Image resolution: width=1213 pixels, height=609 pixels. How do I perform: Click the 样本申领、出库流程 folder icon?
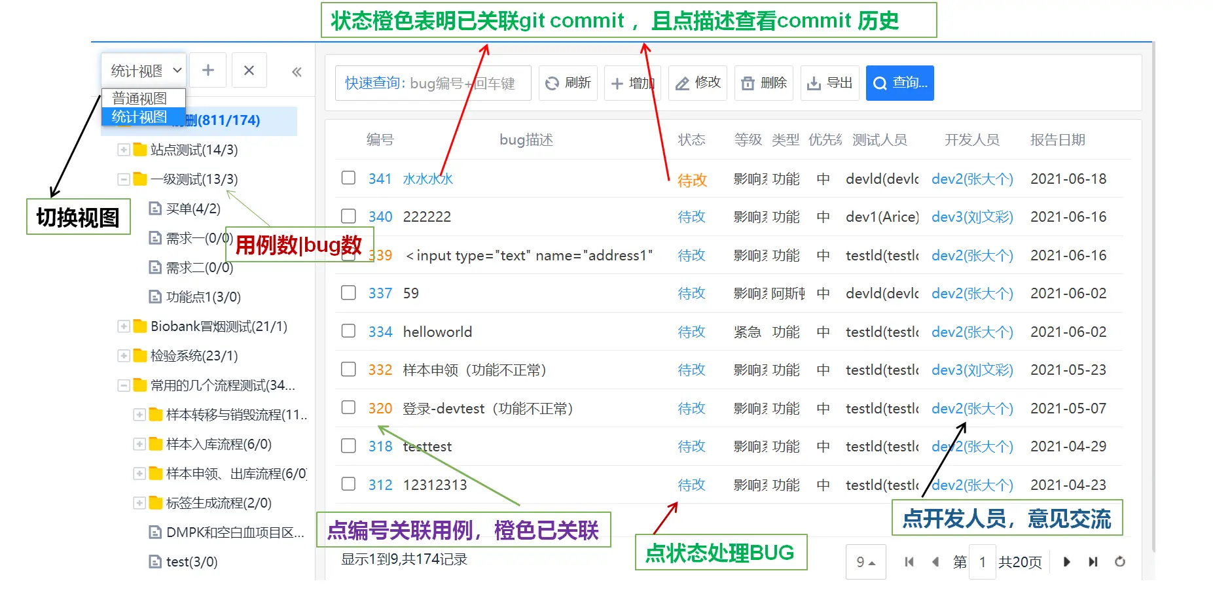tap(156, 474)
